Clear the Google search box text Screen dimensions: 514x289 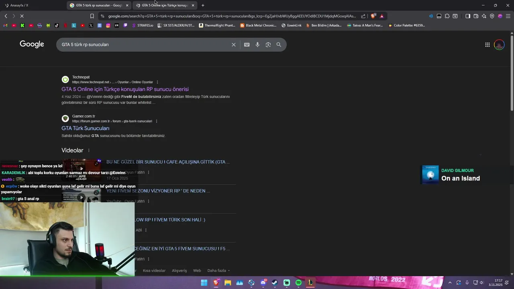(x=233, y=45)
